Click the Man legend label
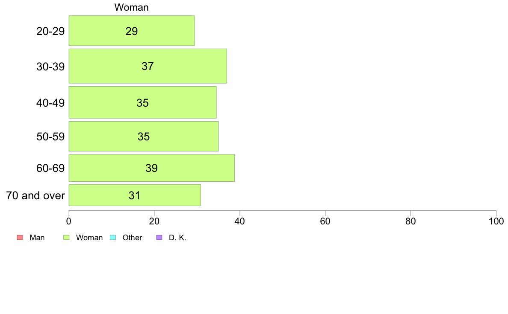Screen dimensions: 508x314 point(37,238)
